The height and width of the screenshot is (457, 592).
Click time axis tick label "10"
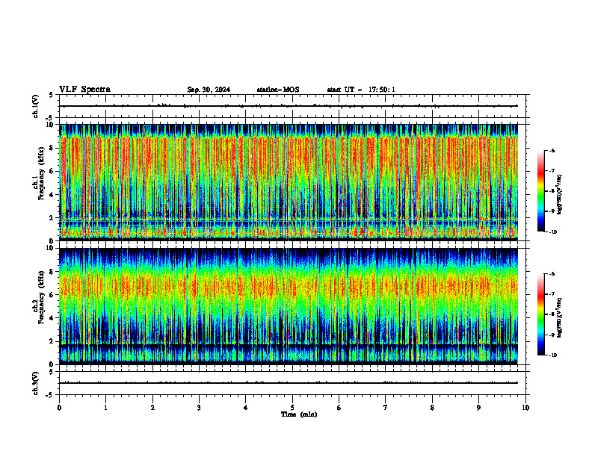pos(525,408)
